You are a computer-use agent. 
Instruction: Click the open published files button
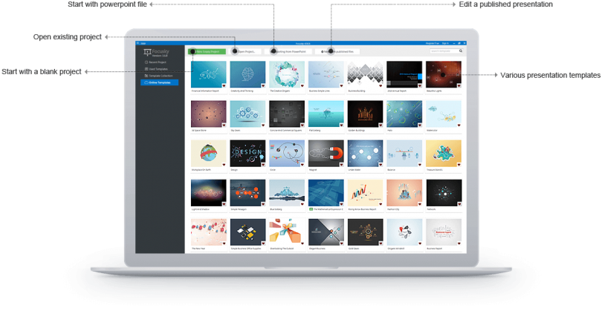pos(337,51)
